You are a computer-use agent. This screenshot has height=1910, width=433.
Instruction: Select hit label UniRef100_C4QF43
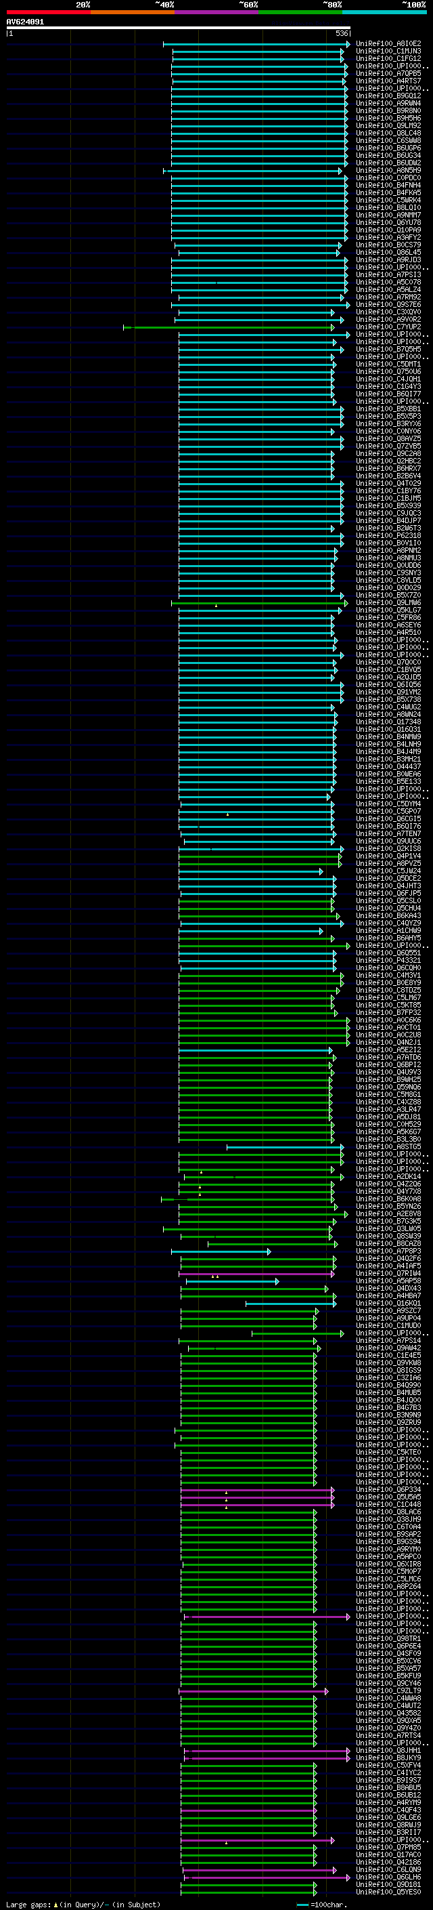pos(388,1810)
